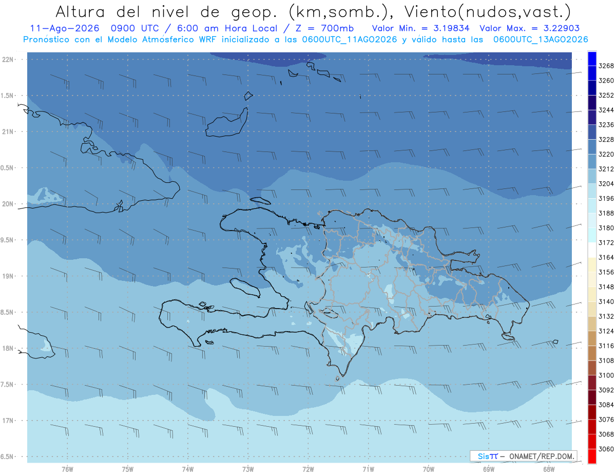Click the '3204' colorbar value
The height and width of the screenshot is (476, 616).
pos(606,184)
